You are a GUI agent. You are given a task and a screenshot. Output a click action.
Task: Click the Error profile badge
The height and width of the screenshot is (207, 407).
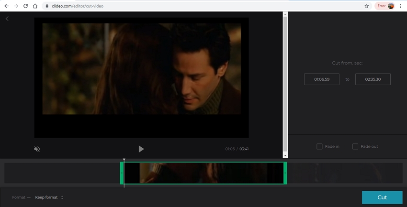[385, 6]
